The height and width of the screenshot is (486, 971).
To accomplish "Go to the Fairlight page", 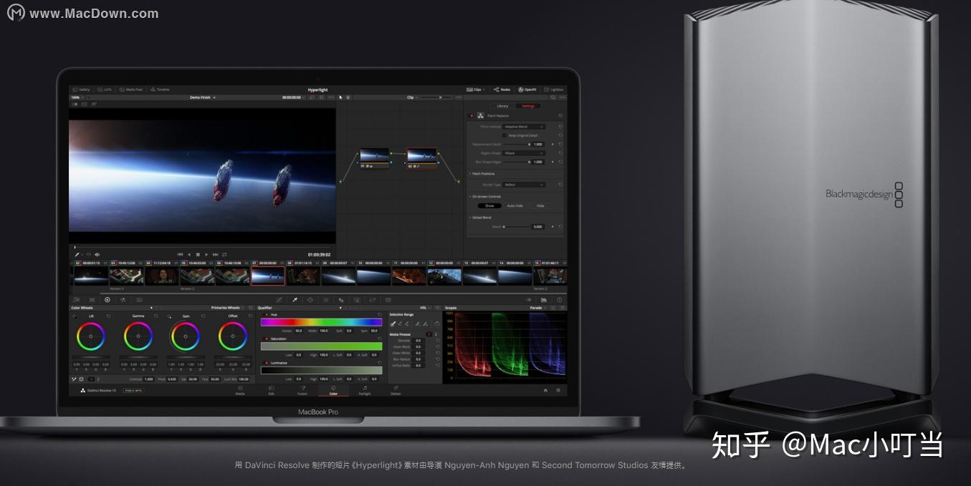I will point(365,391).
